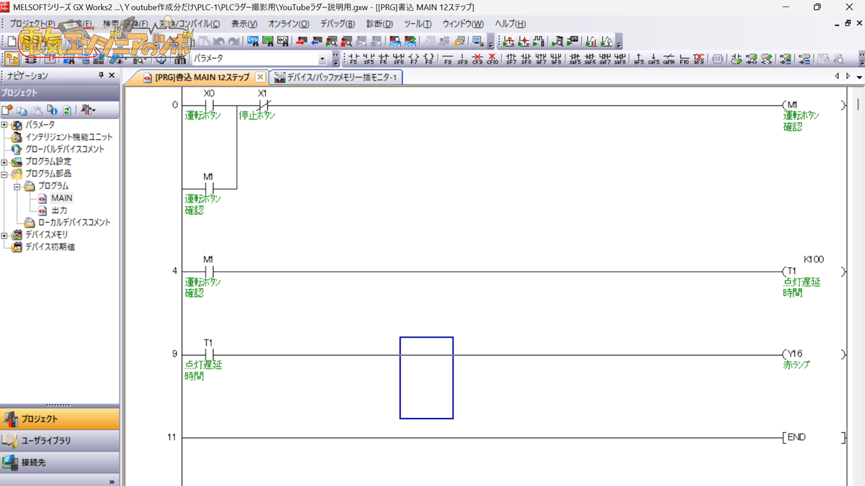Open the オンライン menu
The height and width of the screenshot is (486, 865).
click(289, 24)
